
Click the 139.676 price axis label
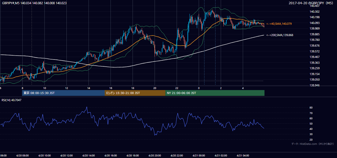(x=314, y=46)
